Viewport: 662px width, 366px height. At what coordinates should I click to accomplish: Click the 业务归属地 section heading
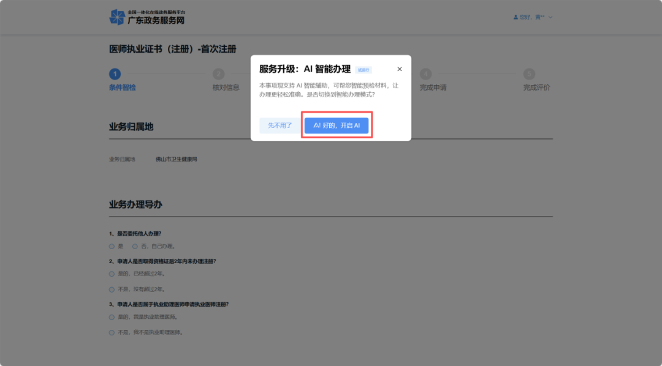(x=131, y=127)
